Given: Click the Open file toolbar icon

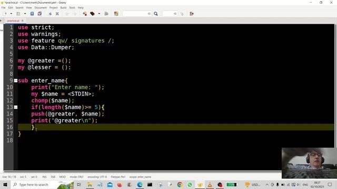Looking at the screenshot, I should coord(18,14).
